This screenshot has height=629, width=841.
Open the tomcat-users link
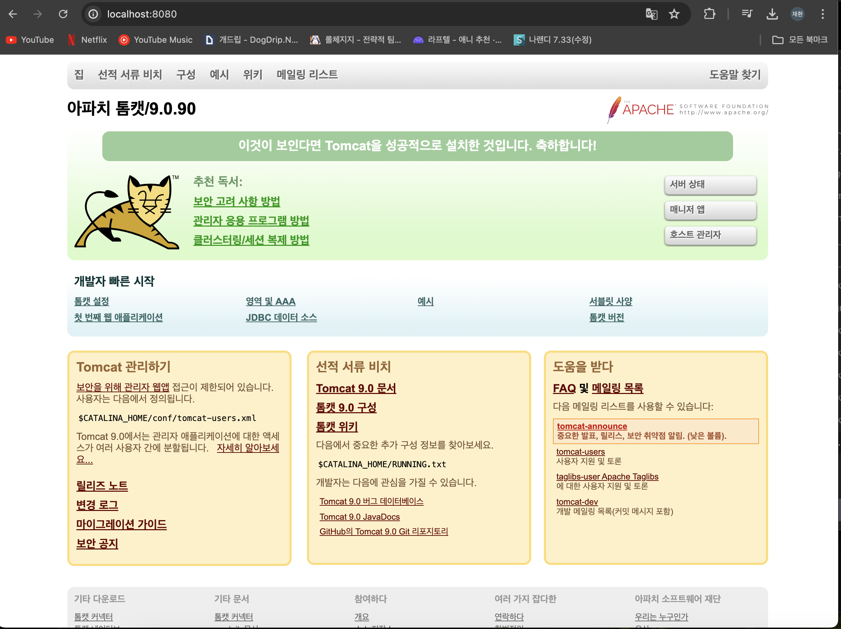580,452
